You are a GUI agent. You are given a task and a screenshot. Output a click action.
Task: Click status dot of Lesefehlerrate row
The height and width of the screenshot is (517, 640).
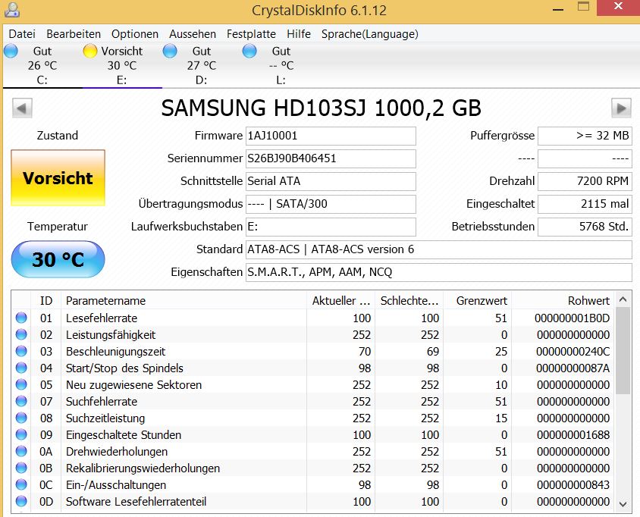coord(21,318)
